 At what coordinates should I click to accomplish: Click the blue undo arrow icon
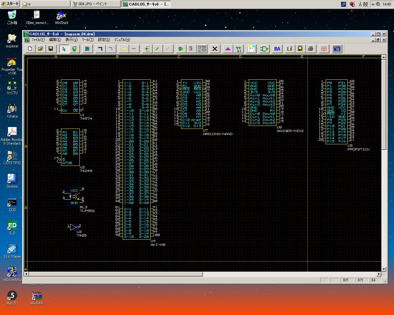click(337, 49)
